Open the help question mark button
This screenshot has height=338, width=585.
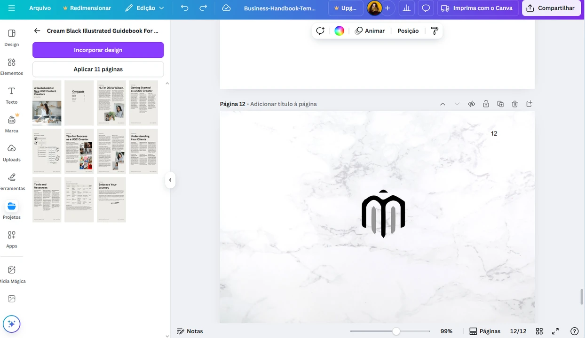coord(574,331)
